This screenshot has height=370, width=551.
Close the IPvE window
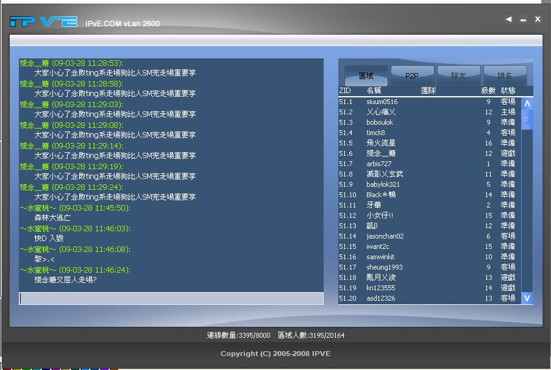tap(538, 19)
